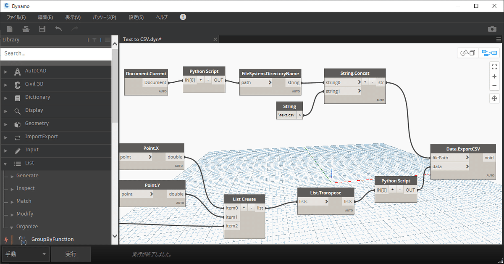Click the Save icon in the toolbar
This screenshot has width=504, height=264.
pyautogui.click(x=42, y=29)
